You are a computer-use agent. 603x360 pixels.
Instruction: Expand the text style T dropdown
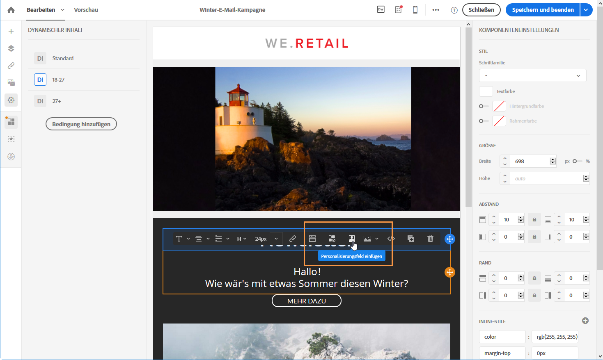183,239
